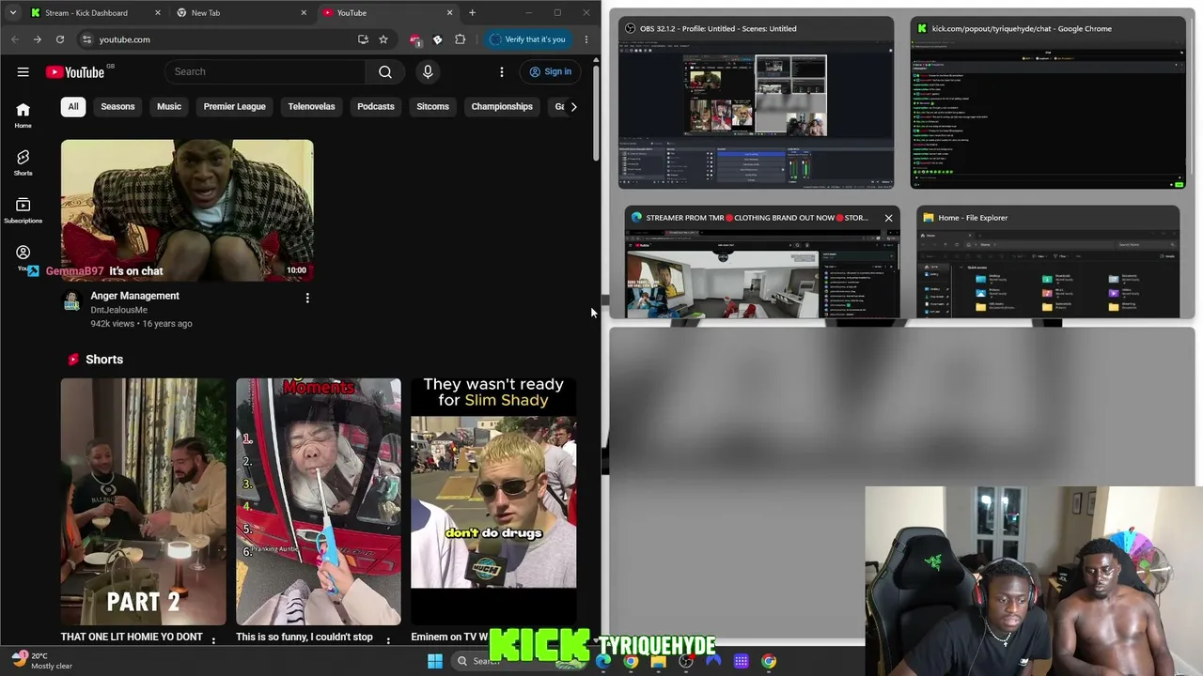Open Chrome's Extensions puzzle icon
This screenshot has width=1203, height=676.
460,39
